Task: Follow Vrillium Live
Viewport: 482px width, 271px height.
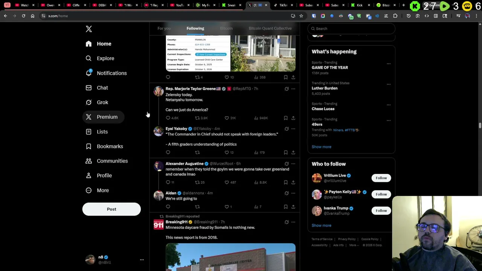Action: click(x=381, y=178)
